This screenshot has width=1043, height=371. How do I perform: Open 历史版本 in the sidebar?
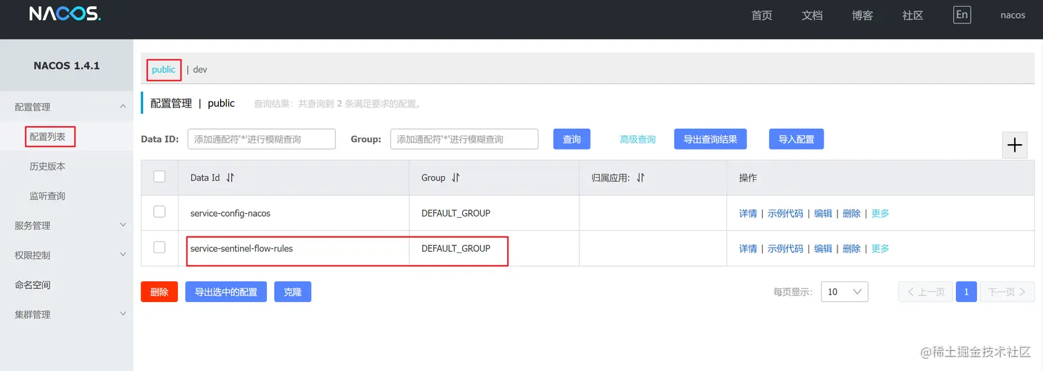[48, 166]
